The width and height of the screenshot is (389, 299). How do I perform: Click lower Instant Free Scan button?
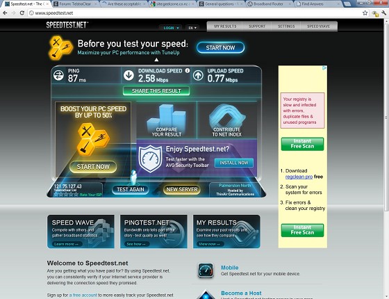[302, 230]
